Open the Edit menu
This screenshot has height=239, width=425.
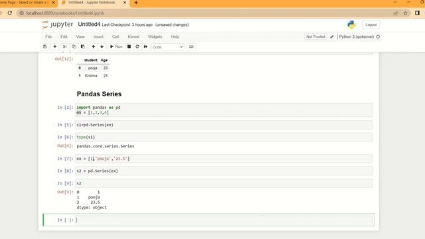64,37
